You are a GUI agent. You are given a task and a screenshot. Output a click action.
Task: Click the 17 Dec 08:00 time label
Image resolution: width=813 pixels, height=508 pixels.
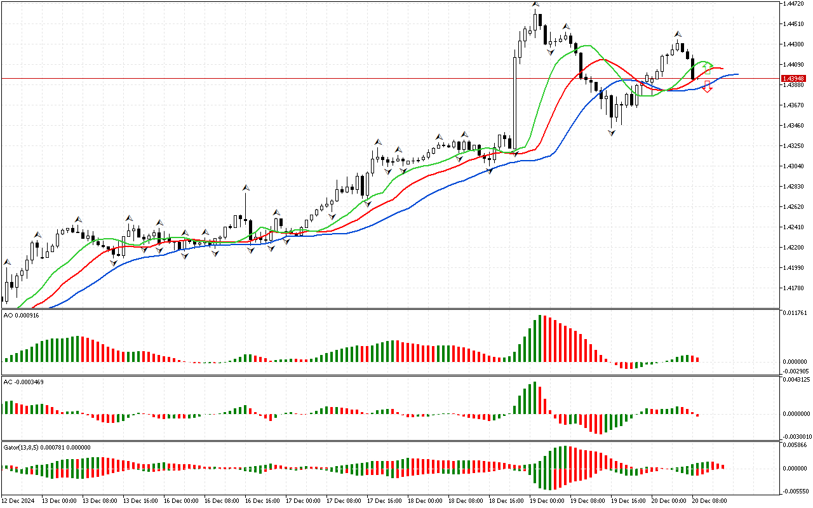pos(344,500)
